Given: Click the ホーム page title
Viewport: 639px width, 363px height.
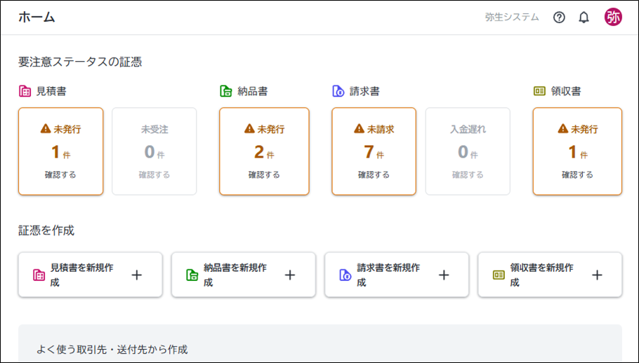Looking at the screenshot, I should [37, 17].
